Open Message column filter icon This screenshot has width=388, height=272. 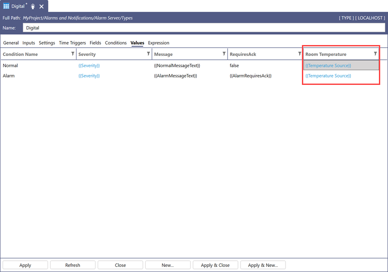coord(224,54)
